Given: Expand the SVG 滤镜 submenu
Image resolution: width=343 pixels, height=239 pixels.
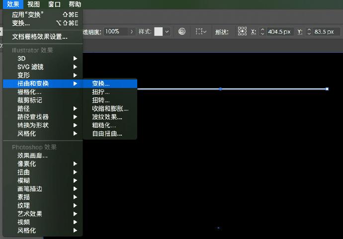Looking at the screenshot, I should (x=43, y=67).
